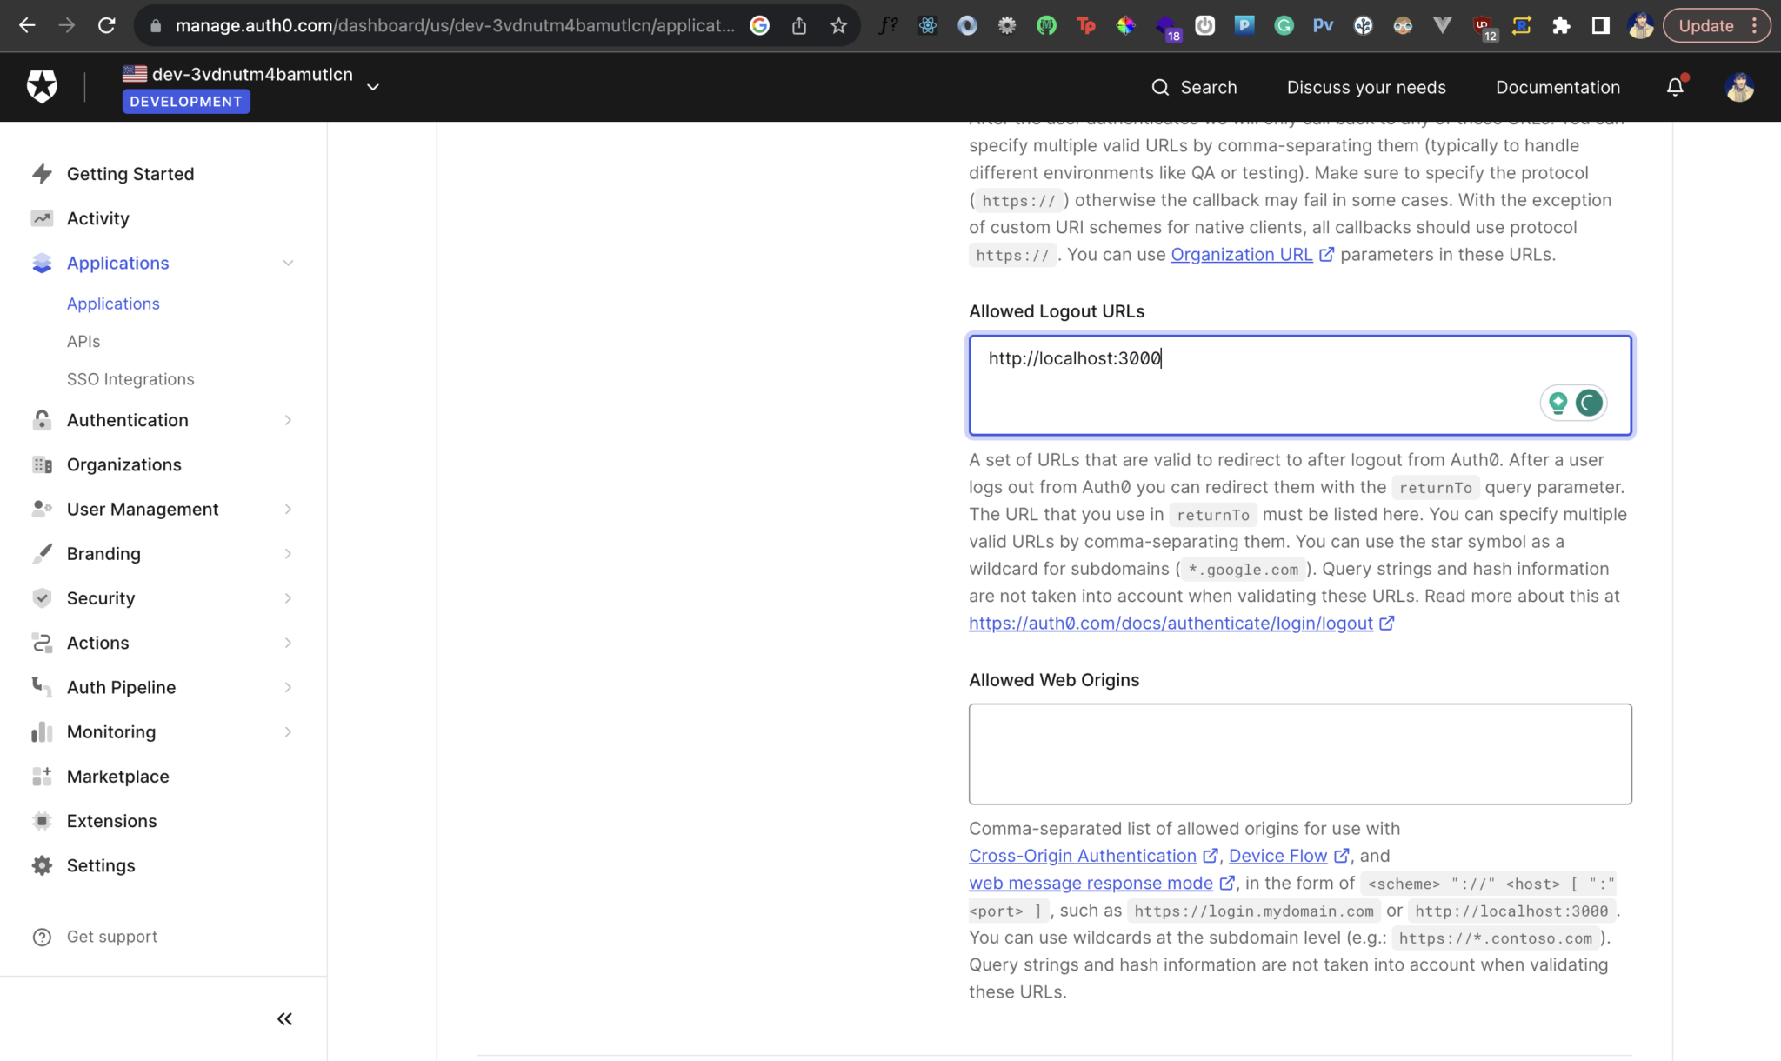
Task: Open APIs under Applications
Action: click(83, 341)
